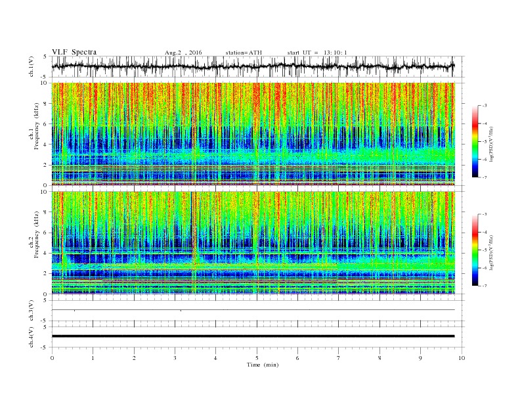Click time axis tick label "4"
The height and width of the screenshot is (402, 520).
click(215, 358)
